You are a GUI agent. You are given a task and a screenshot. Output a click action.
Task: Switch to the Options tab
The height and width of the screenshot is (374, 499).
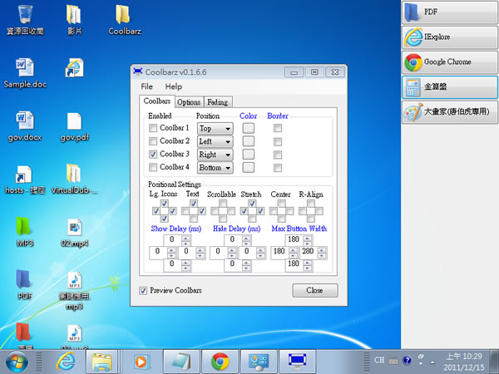point(188,101)
